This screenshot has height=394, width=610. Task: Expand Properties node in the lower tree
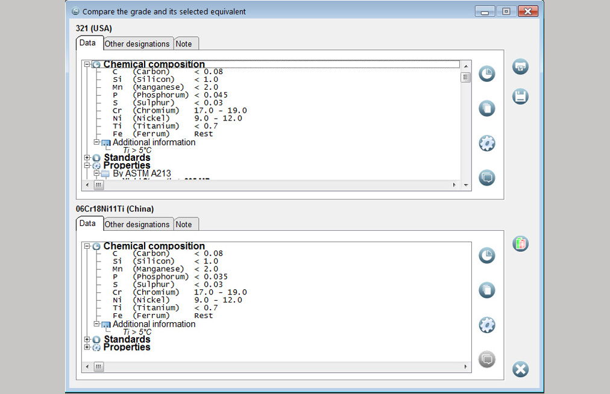87,347
